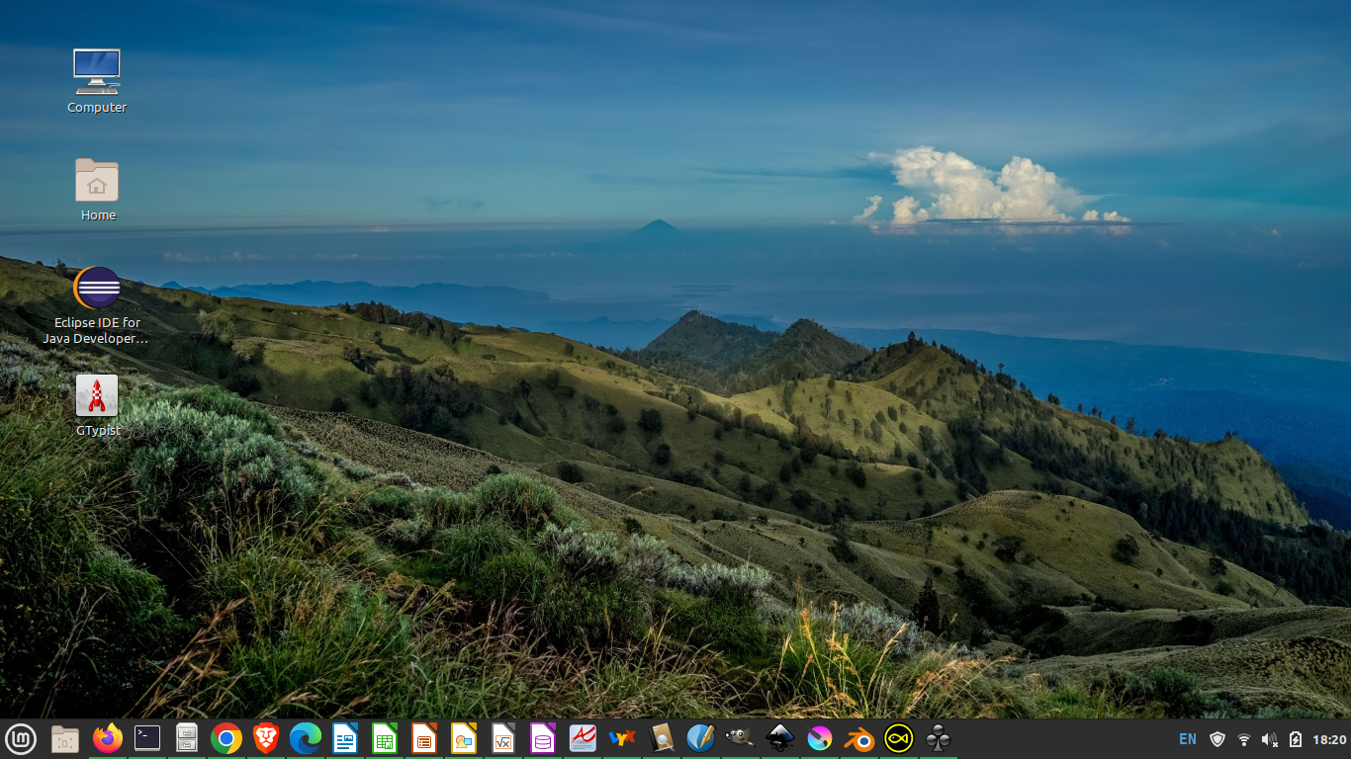1351x759 pixels.
Task: Unmute the system volume in the tray
Action: [1269, 737]
